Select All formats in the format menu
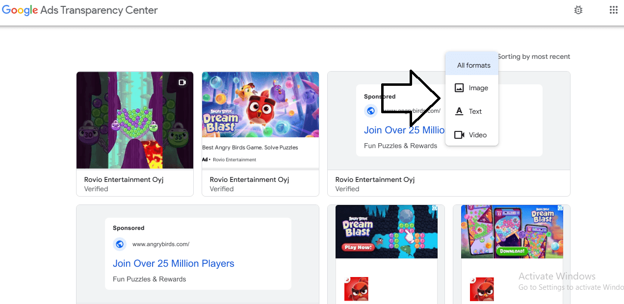 click(x=473, y=65)
